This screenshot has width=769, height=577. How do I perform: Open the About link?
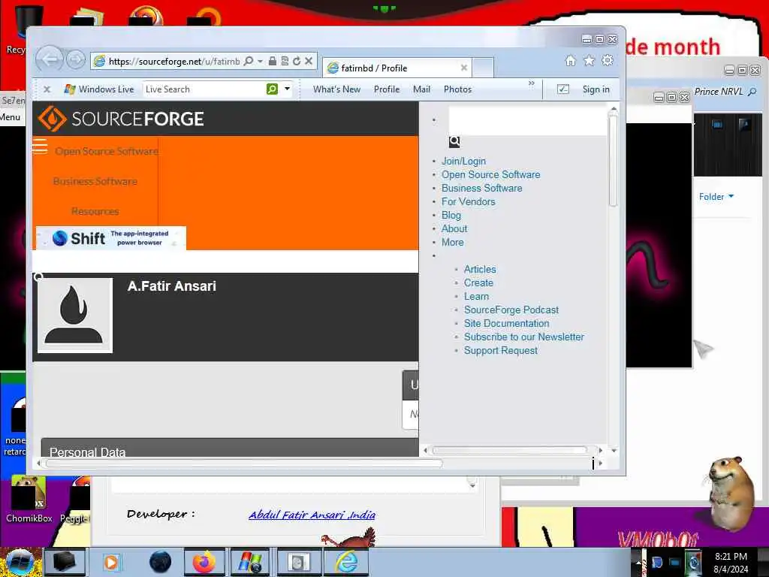[x=454, y=228]
